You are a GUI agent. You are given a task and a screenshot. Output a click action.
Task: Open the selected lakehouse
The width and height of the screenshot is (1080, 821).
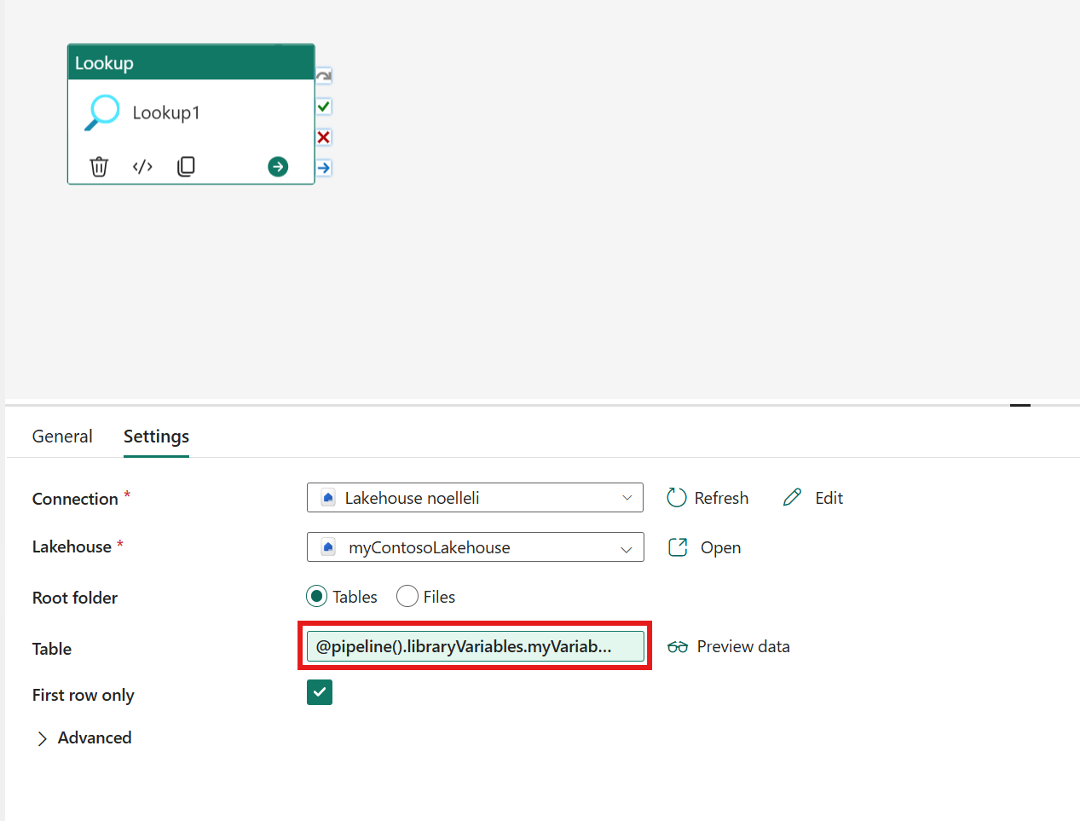click(704, 547)
